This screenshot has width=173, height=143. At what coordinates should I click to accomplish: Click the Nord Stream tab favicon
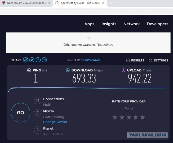click(4, 3)
